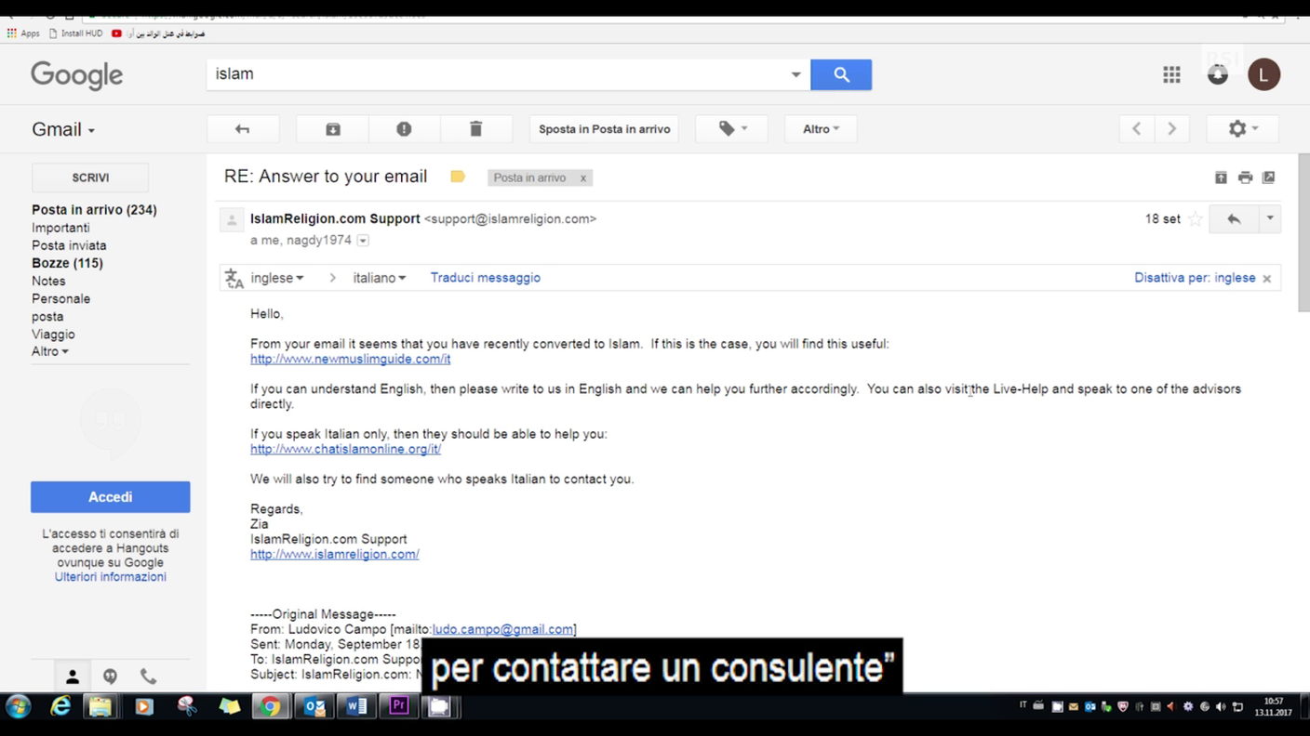
Task: Star the message dated 18 set
Action: point(1196,219)
